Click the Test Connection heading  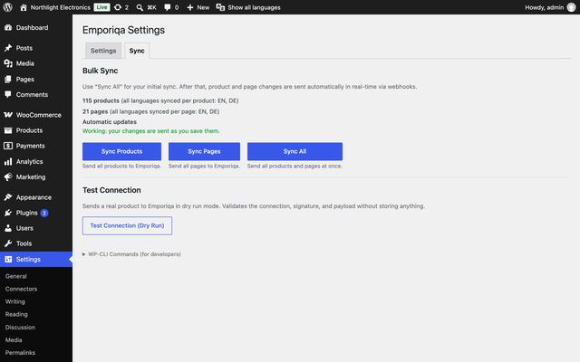pyautogui.click(x=111, y=190)
